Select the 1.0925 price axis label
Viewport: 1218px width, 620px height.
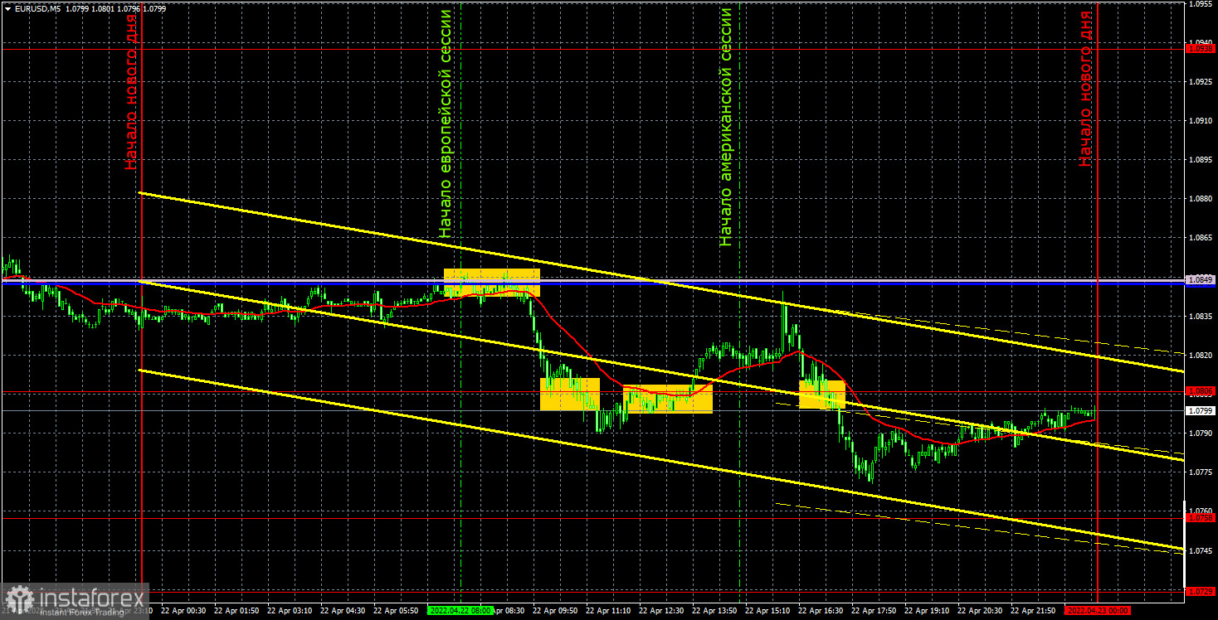click(1201, 82)
